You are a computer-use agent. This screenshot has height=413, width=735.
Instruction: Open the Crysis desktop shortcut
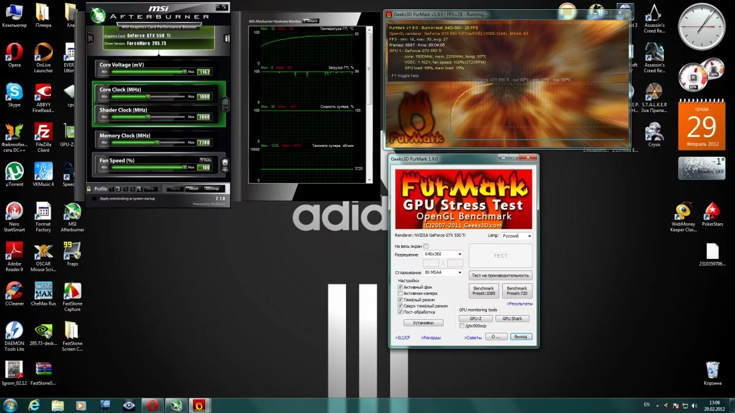tap(654, 135)
